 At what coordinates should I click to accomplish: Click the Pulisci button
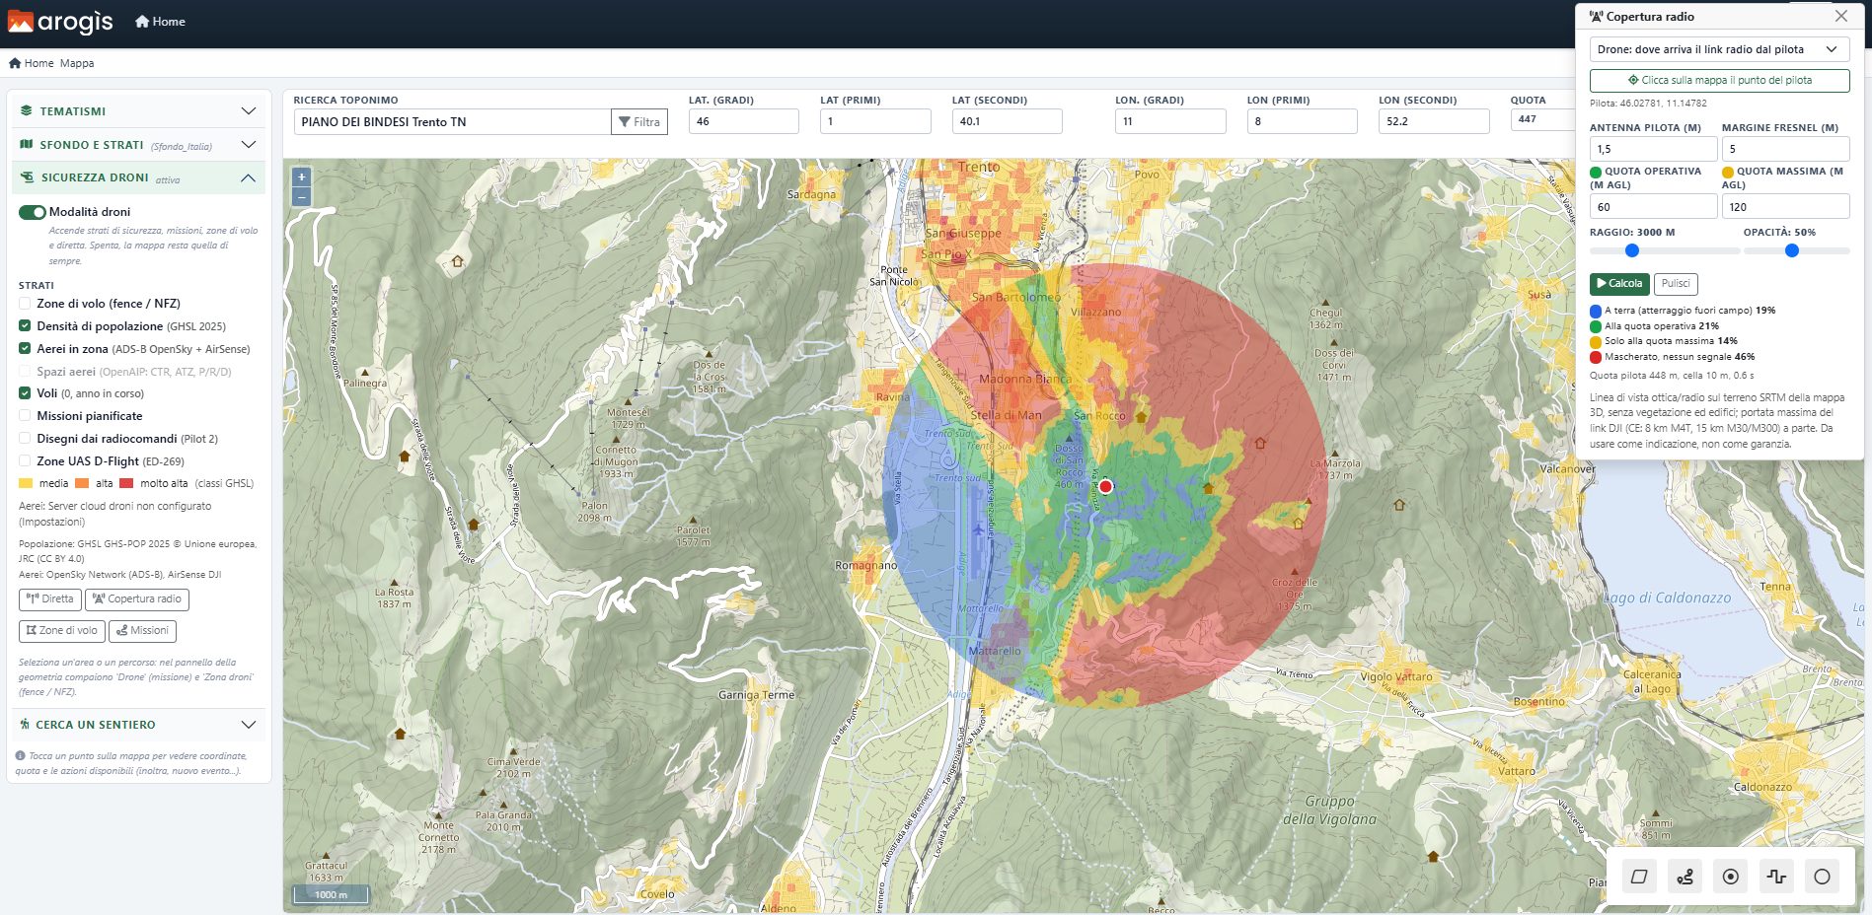(1676, 284)
